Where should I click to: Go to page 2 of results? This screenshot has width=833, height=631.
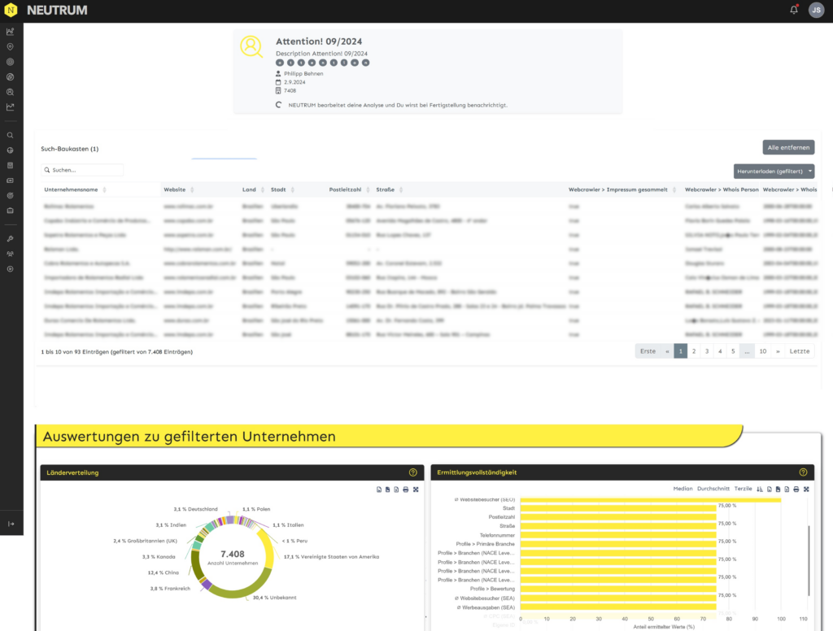coord(694,351)
